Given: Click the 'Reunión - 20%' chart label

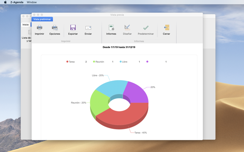Looking at the screenshot, I should coord(79,103).
